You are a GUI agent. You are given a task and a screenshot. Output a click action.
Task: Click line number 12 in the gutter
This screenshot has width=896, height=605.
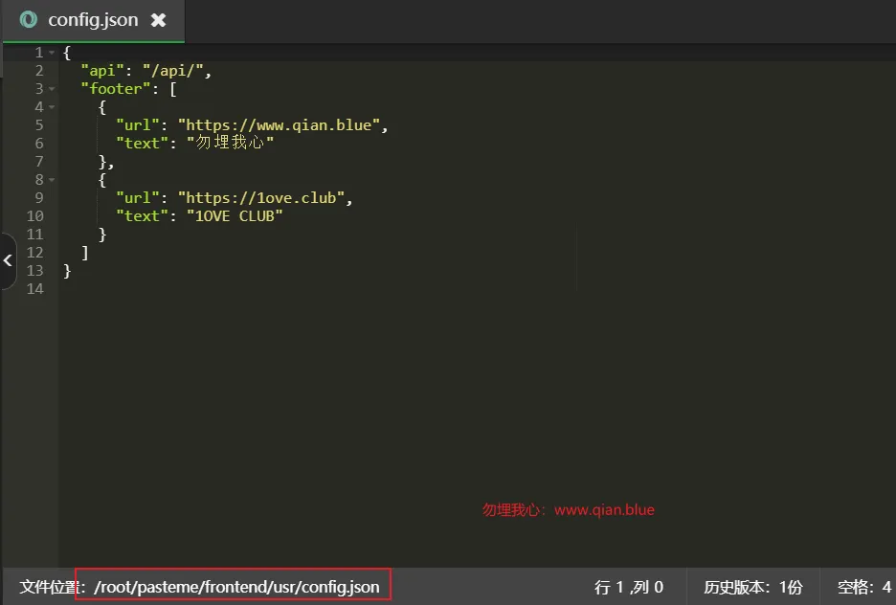click(x=34, y=253)
